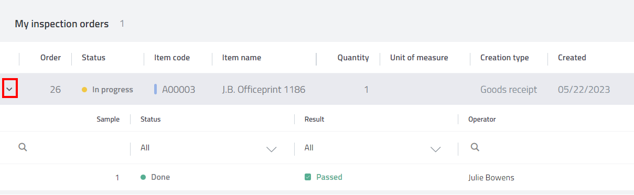Open the Status filter dropdown

click(x=208, y=148)
